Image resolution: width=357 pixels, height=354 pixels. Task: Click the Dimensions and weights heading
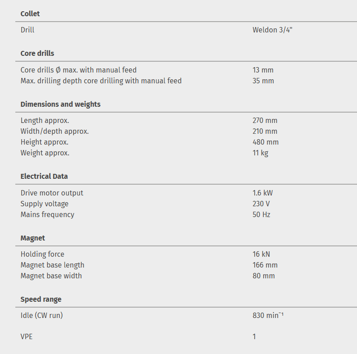(60, 104)
